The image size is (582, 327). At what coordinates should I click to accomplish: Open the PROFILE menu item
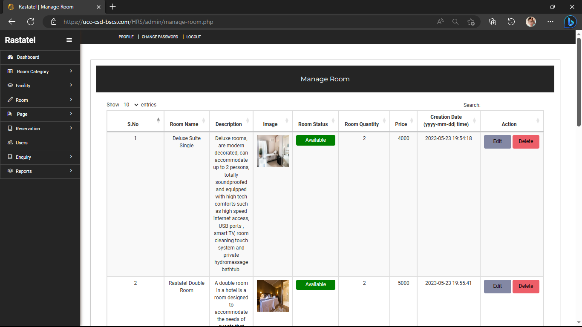coord(126,37)
